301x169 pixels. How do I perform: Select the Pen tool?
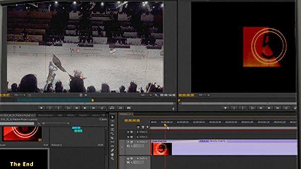pyautogui.click(x=112, y=151)
